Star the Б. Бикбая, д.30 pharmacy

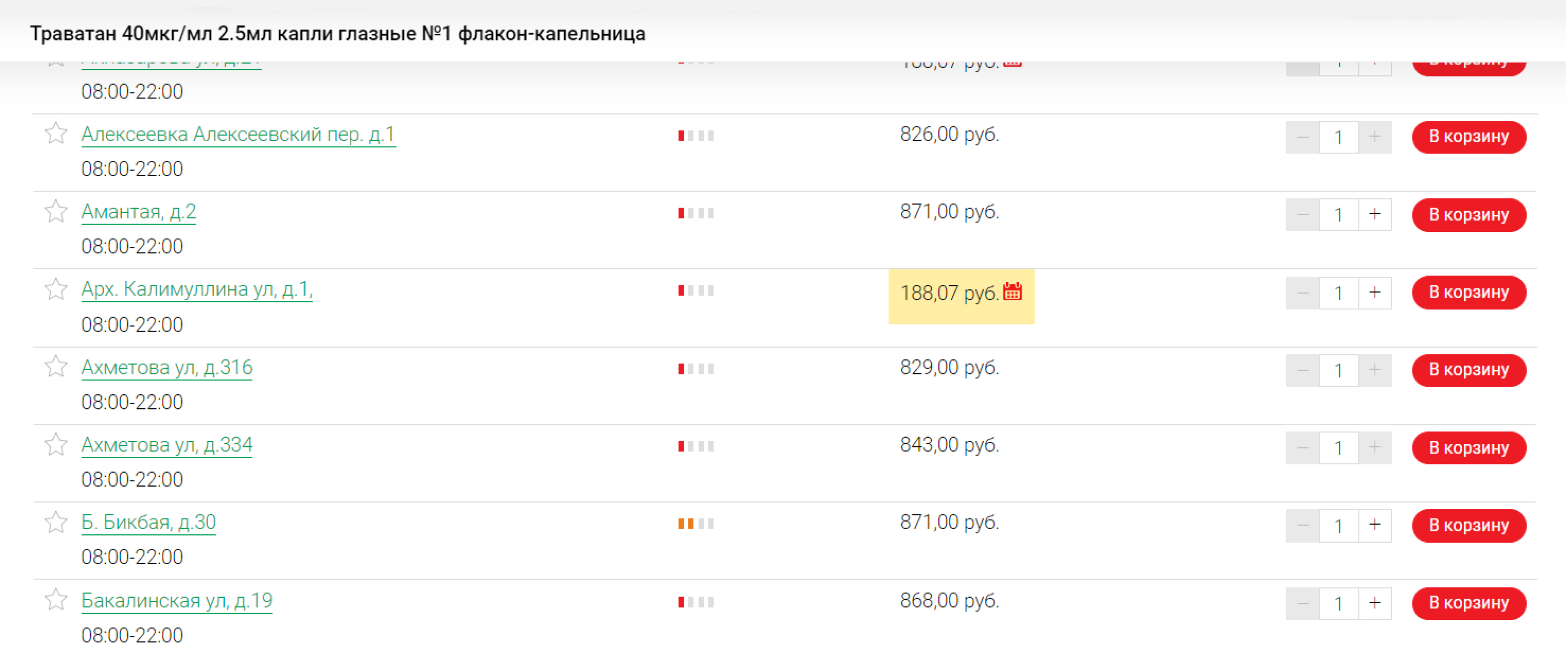[x=56, y=522]
